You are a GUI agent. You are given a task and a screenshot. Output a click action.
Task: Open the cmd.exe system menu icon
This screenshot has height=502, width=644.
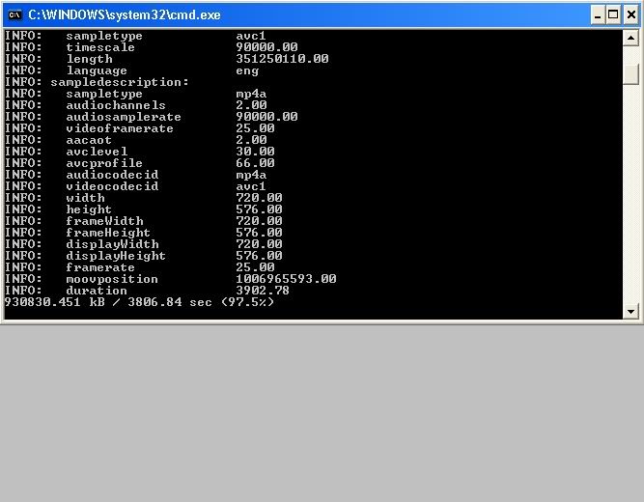tap(14, 14)
